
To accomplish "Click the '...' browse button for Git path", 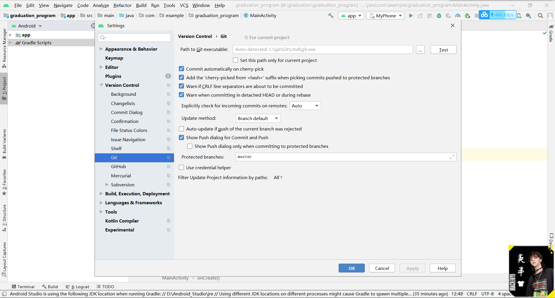I will click(x=420, y=50).
